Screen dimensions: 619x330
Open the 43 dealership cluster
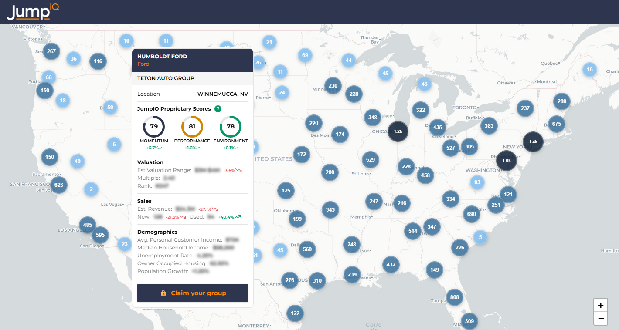pyautogui.click(x=425, y=84)
